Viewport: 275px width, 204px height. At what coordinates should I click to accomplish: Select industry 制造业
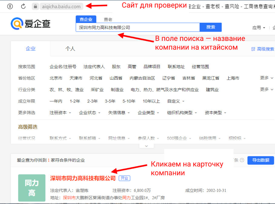tap(117, 90)
